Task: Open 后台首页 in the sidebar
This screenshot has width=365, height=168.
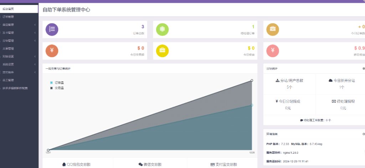Action: (19, 9)
